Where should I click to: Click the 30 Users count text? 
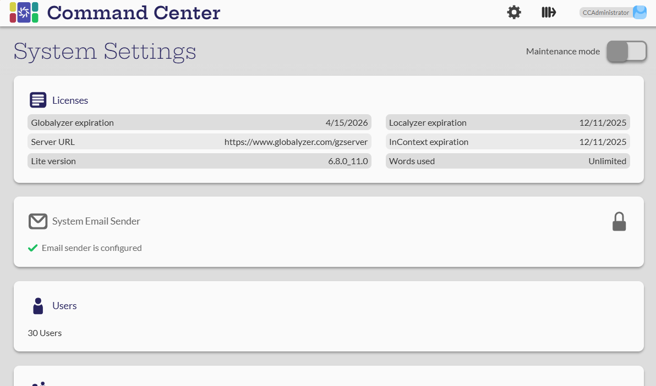(x=45, y=333)
